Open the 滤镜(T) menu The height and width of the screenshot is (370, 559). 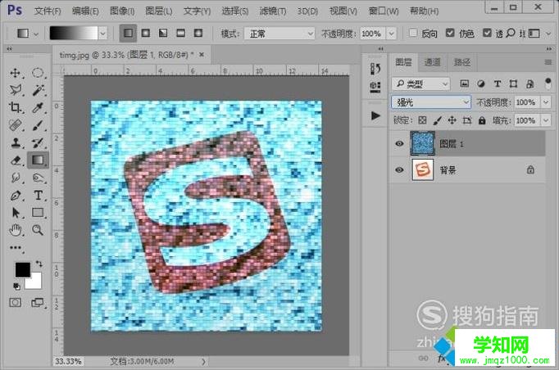273,11
